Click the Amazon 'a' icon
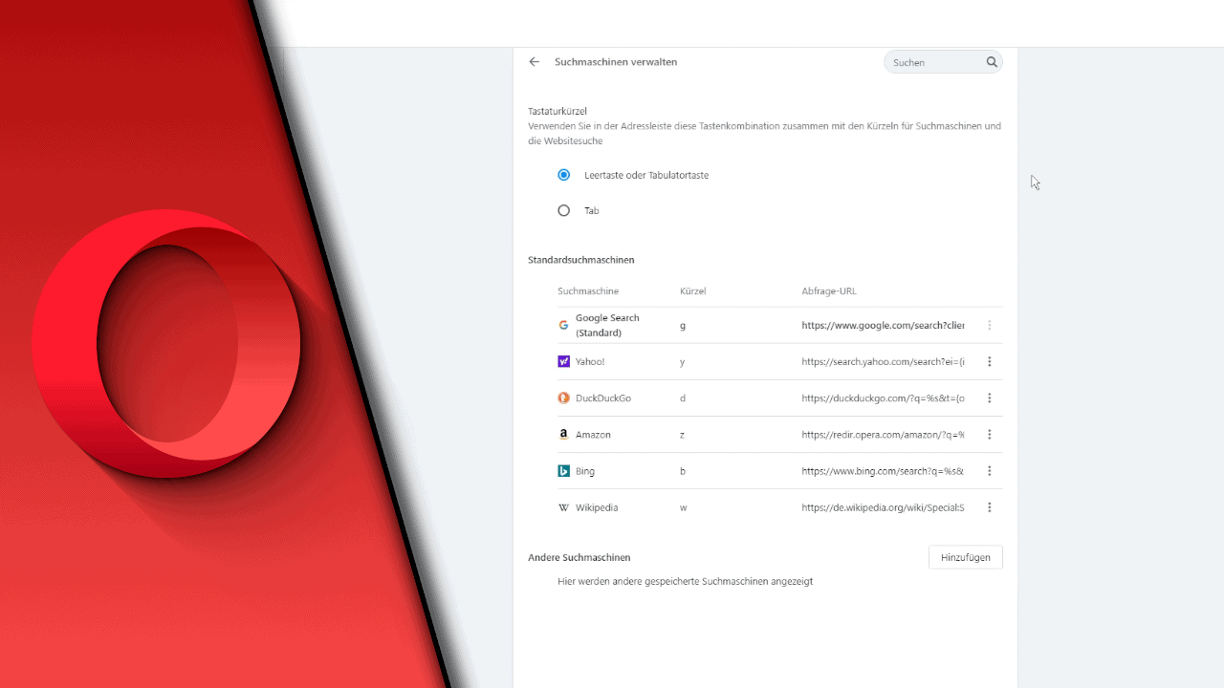This screenshot has height=688, width=1224. pyautogui.click(x=564, y=435)
